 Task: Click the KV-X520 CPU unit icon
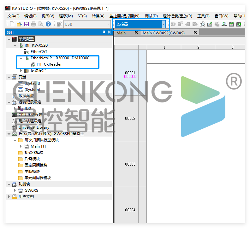click(x=21, y=45)
